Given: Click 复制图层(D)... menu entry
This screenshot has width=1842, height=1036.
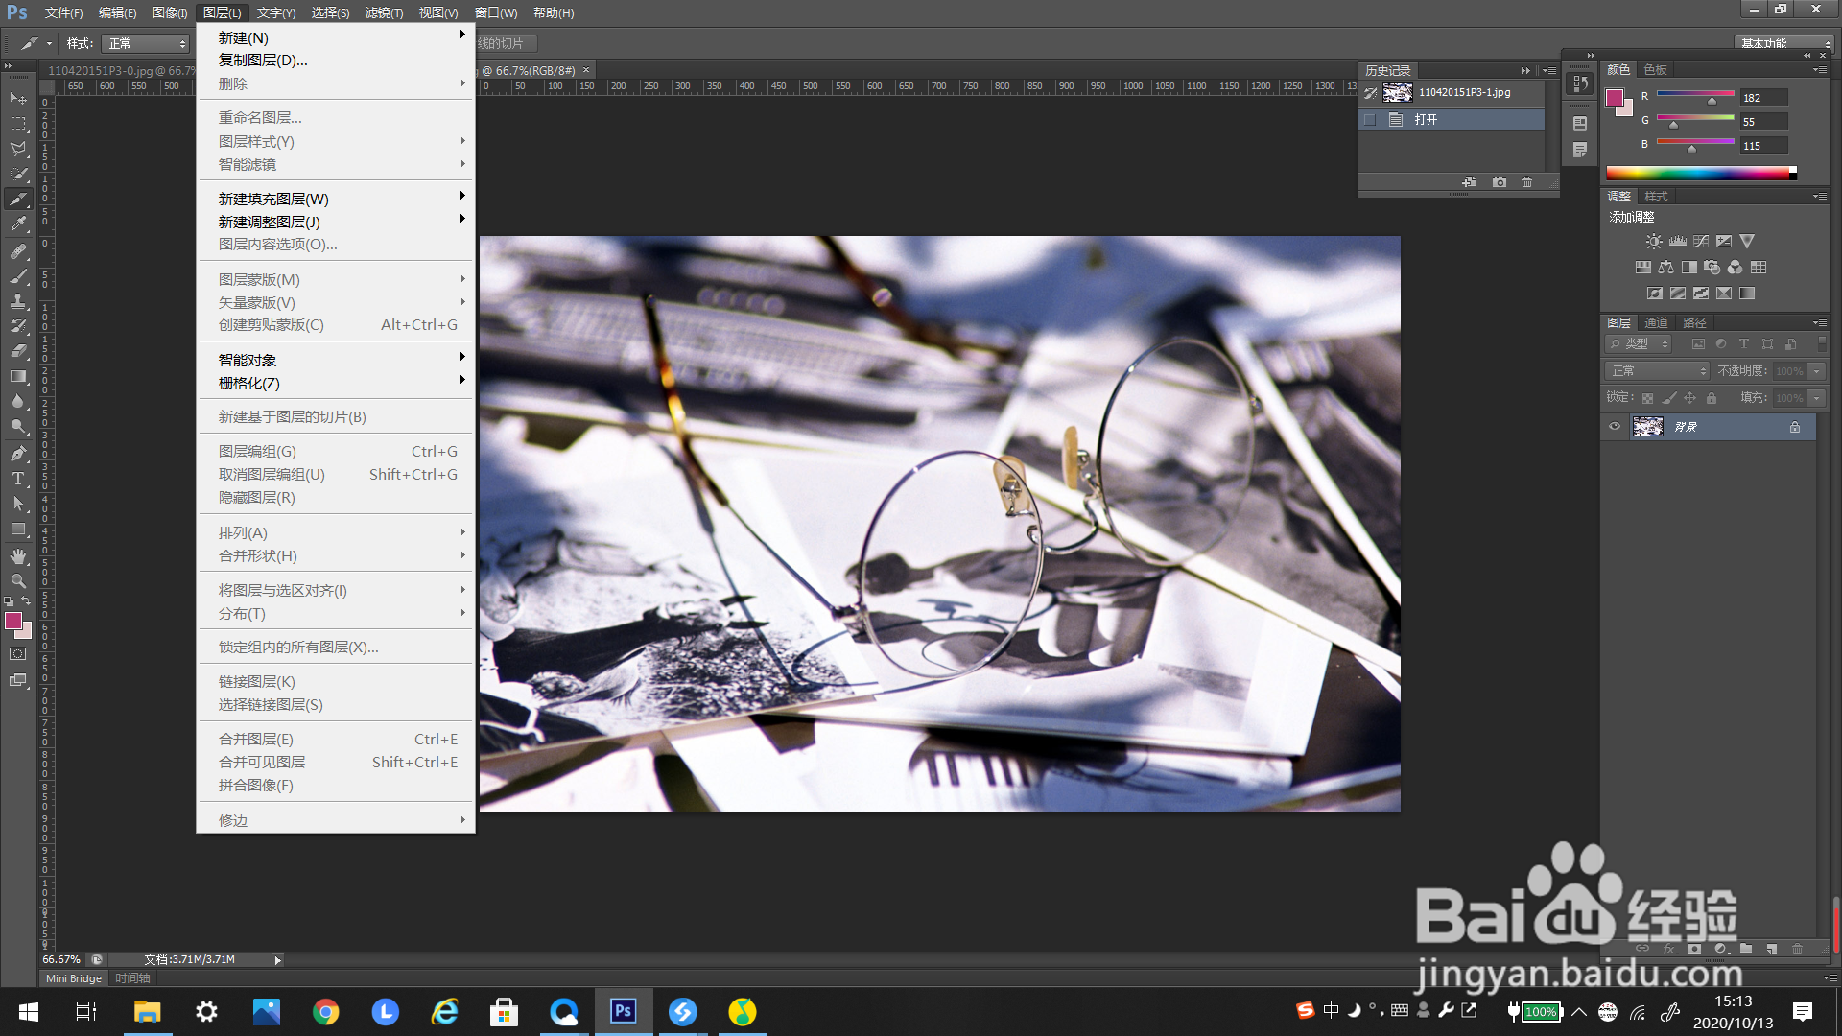Looking at the screenshot, I should [x=263, y=60].
